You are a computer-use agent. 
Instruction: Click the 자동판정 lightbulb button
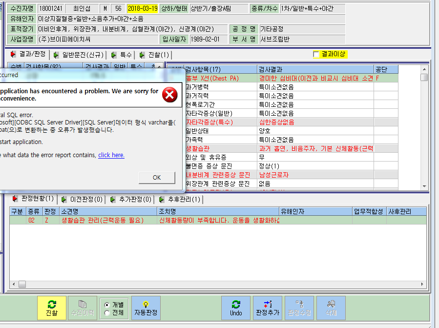tap(146, 308)
